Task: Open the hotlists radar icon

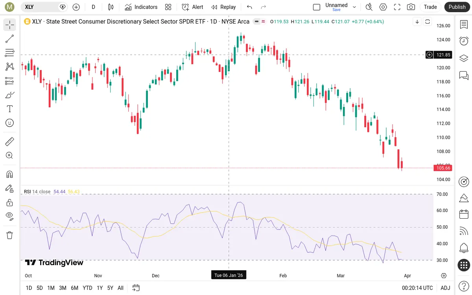Action: click(x=464, y=181)
